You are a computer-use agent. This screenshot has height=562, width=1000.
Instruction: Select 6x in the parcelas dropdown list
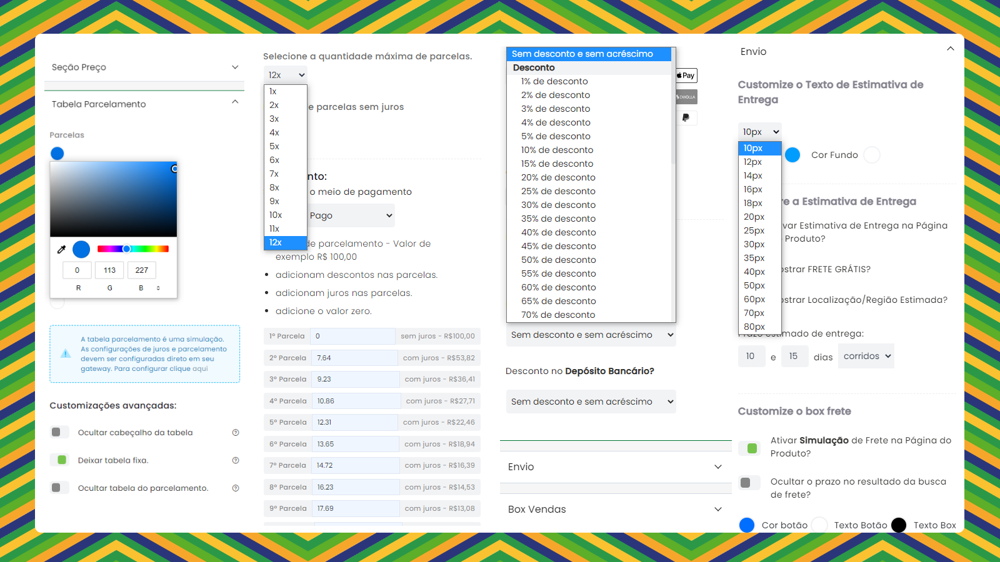pyautogui.click(x=274, y=160)
